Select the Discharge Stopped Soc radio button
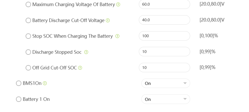The width and height of the screenshot is (249, 112). [x=28, y=52]
